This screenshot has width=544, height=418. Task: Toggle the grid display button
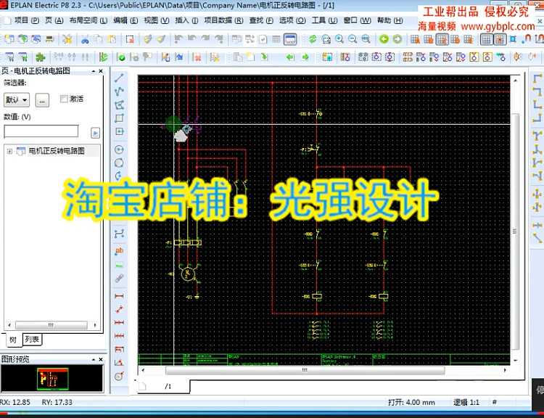pyautogui.click(x=486, y=39)
